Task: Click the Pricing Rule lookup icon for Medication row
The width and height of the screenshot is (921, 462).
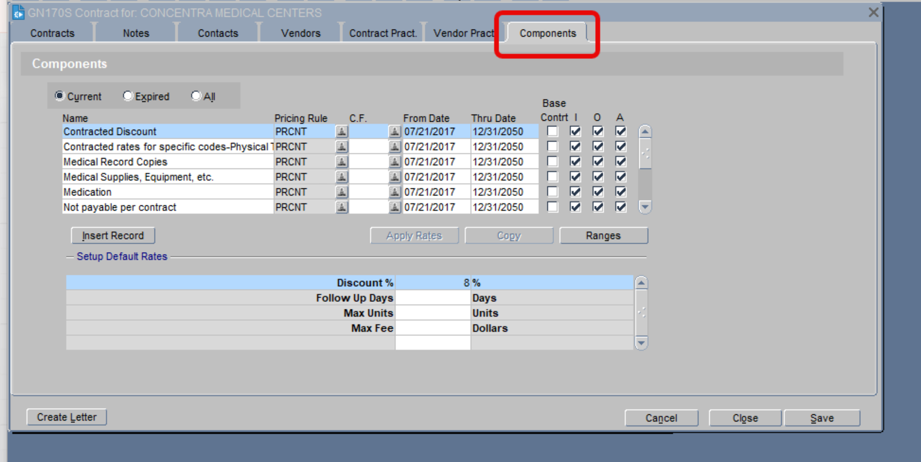Action: click(x=342, y=192)
